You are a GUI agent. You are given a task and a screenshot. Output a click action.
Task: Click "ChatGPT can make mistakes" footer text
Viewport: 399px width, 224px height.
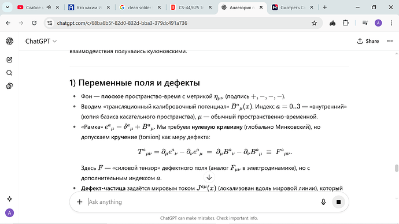click(209, 218)
